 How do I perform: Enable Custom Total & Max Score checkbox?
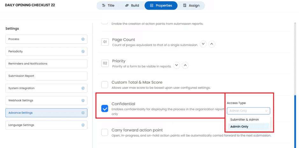tap(105, 84)
